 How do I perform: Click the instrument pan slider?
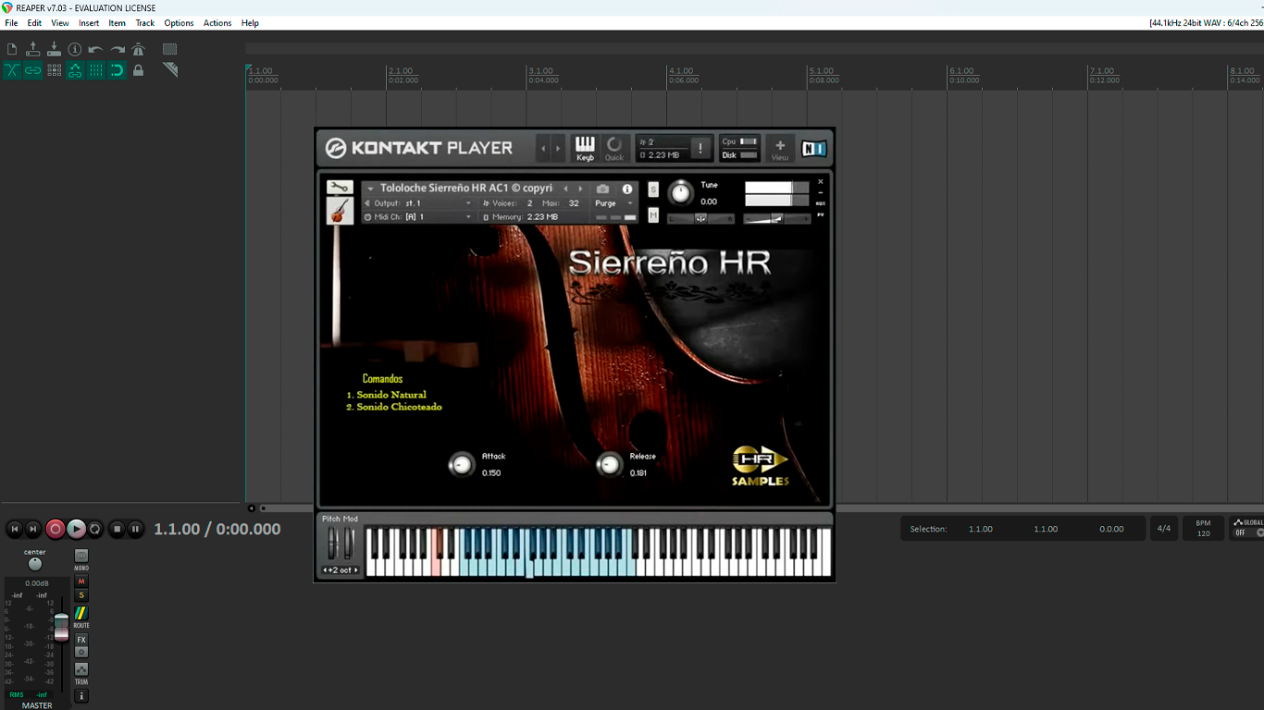click(x=701, y=219)
